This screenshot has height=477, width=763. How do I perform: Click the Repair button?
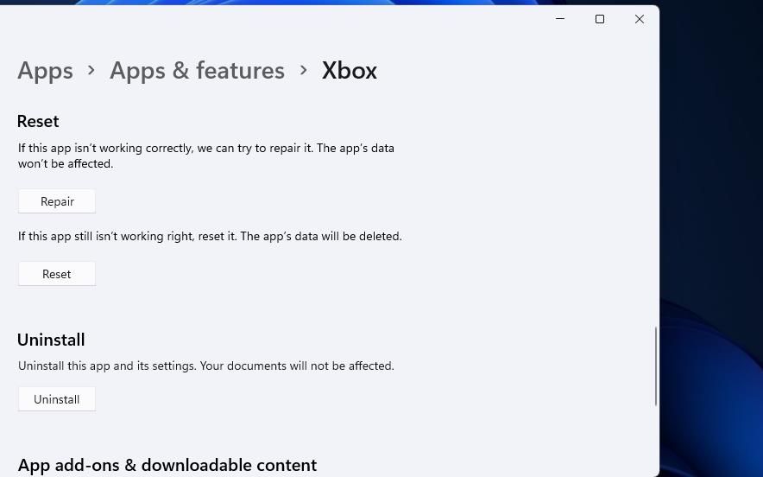(57, 201)
